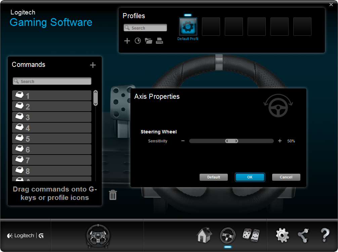
Task: Open the steering wheel settings icon in the bottom bar
Action: point(228,236)
